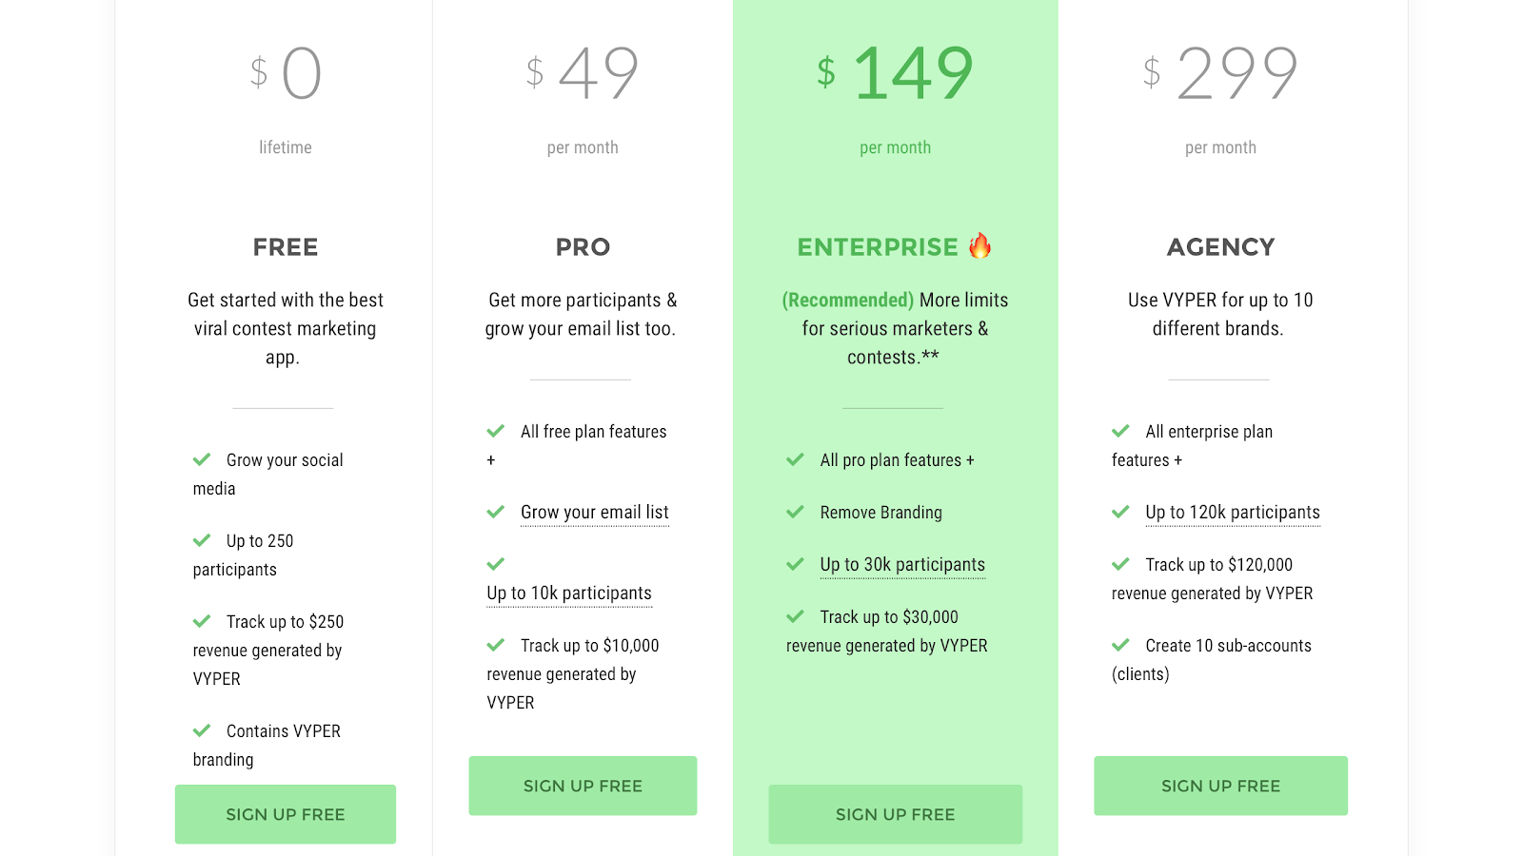
Task: Click checkmark next to Grow your social media
Action: click(x=202, y=459)
